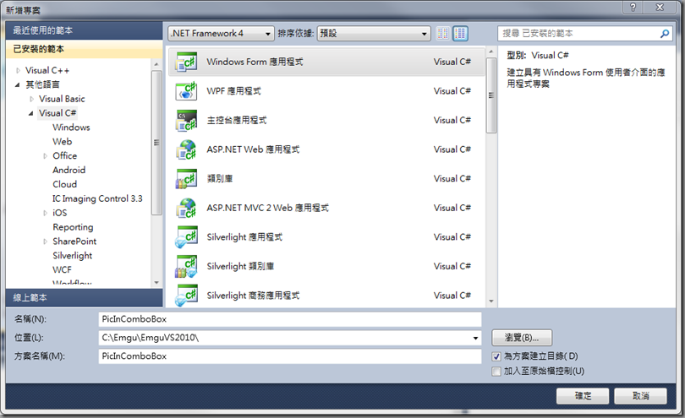Screen dimensions: 685x418
Task: Click the Windows Form application template icon
Action: (187, 62)
